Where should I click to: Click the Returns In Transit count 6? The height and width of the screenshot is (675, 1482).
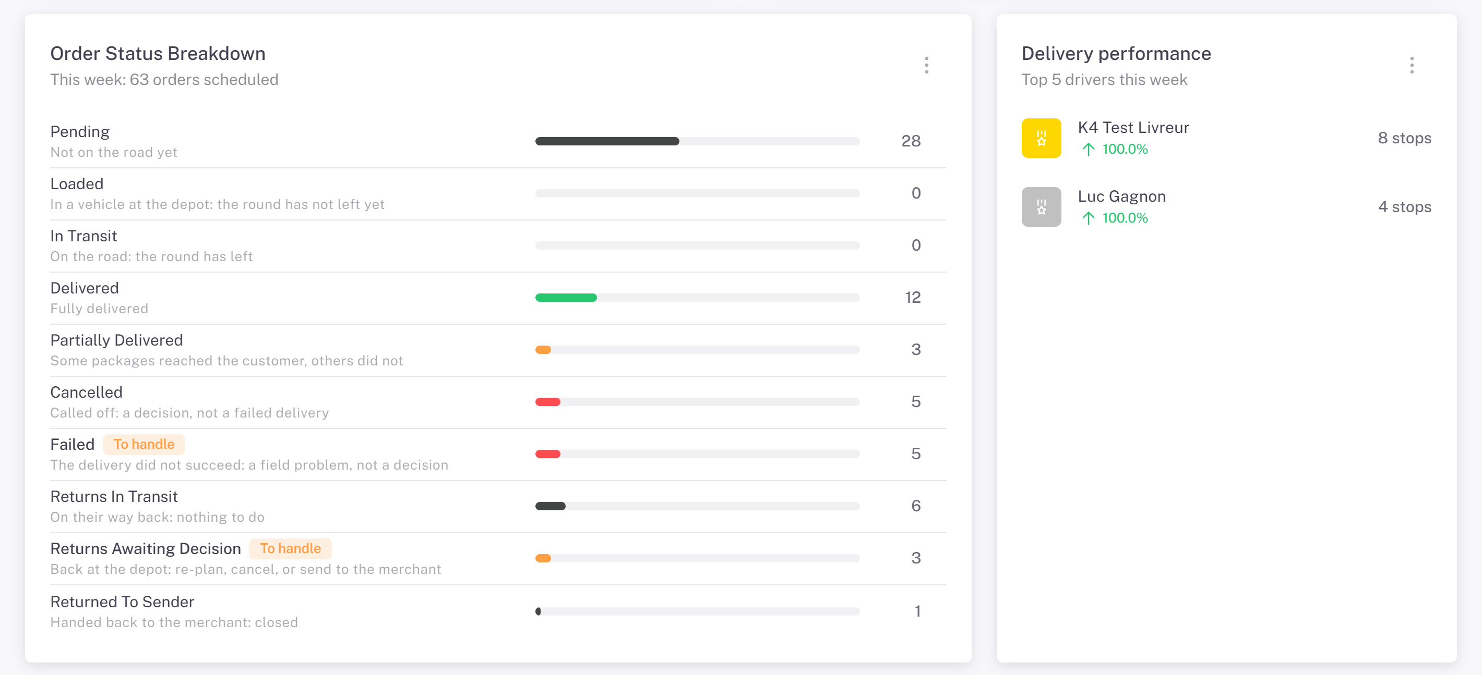pyautogui.click(x=916, y=506)
